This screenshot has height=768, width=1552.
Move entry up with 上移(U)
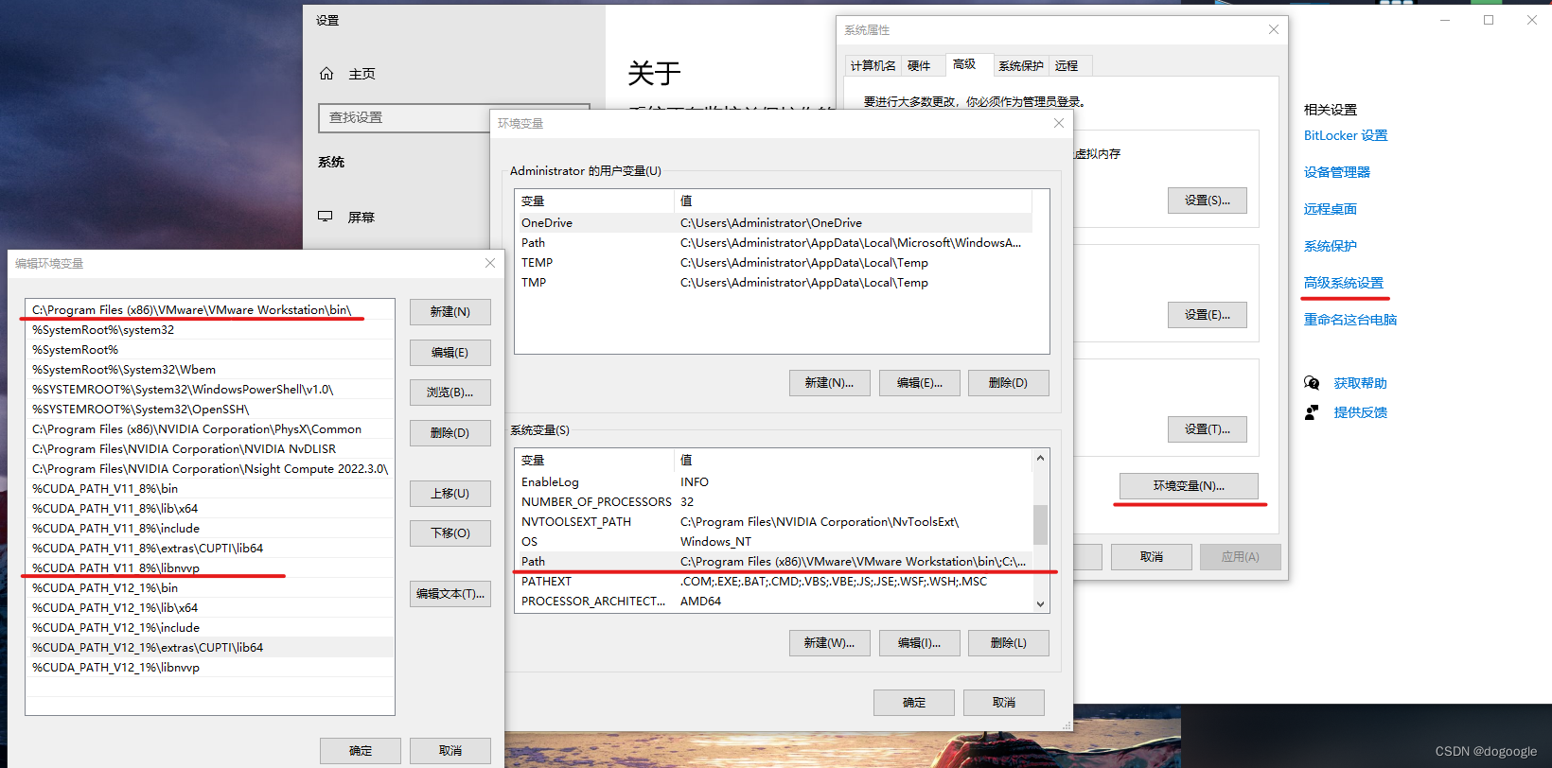450,494
